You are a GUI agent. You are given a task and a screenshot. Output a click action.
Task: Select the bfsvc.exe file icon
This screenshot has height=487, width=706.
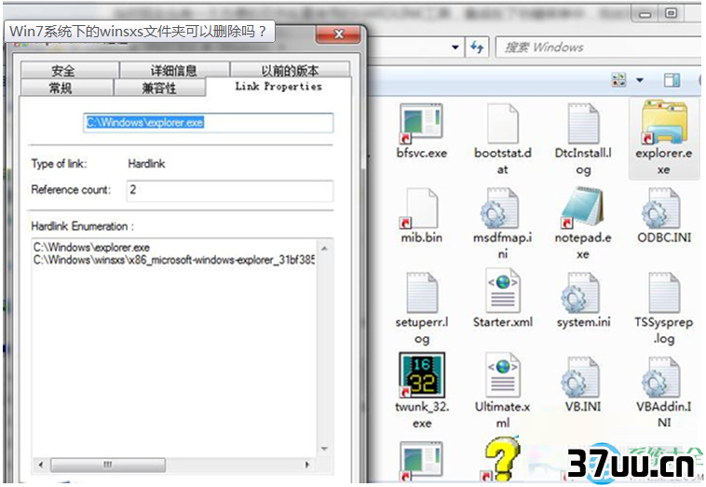tap(421, 122)
